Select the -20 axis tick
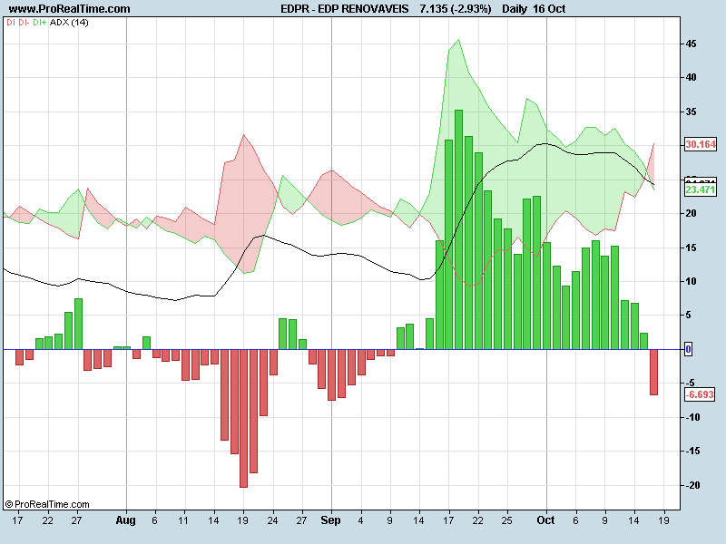This screenshot has height=544, width=726. point(692,485)
